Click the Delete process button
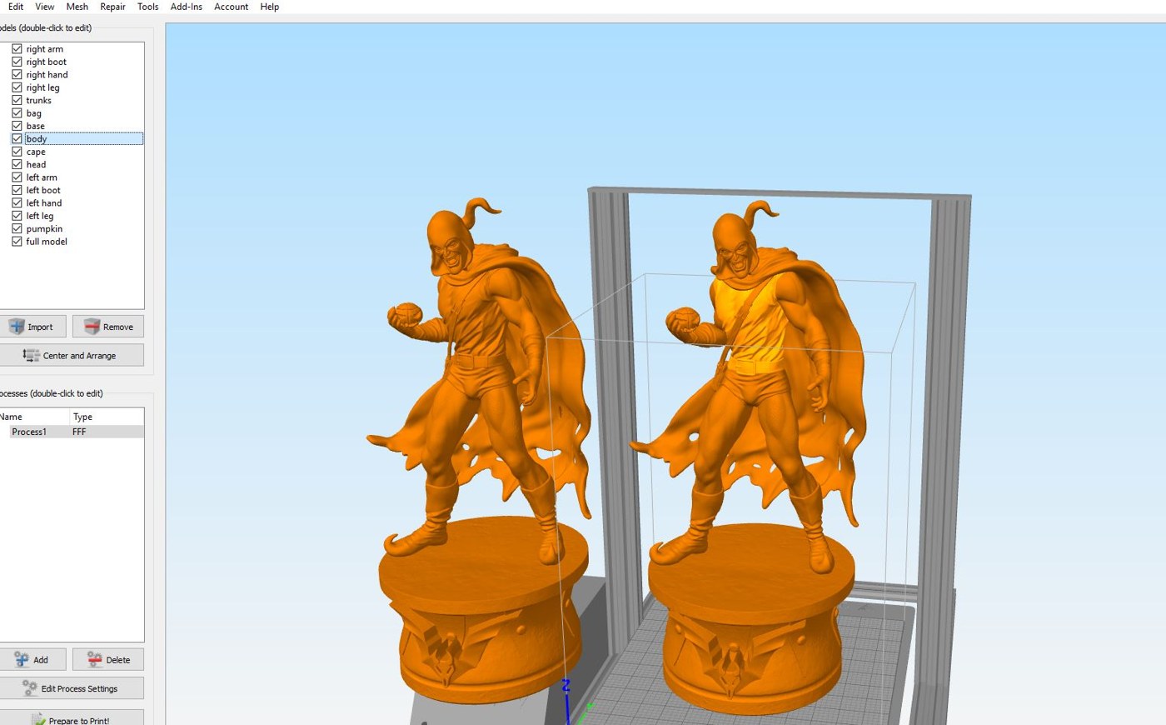Screen dimensions: 1166x725 pos(108,659)
